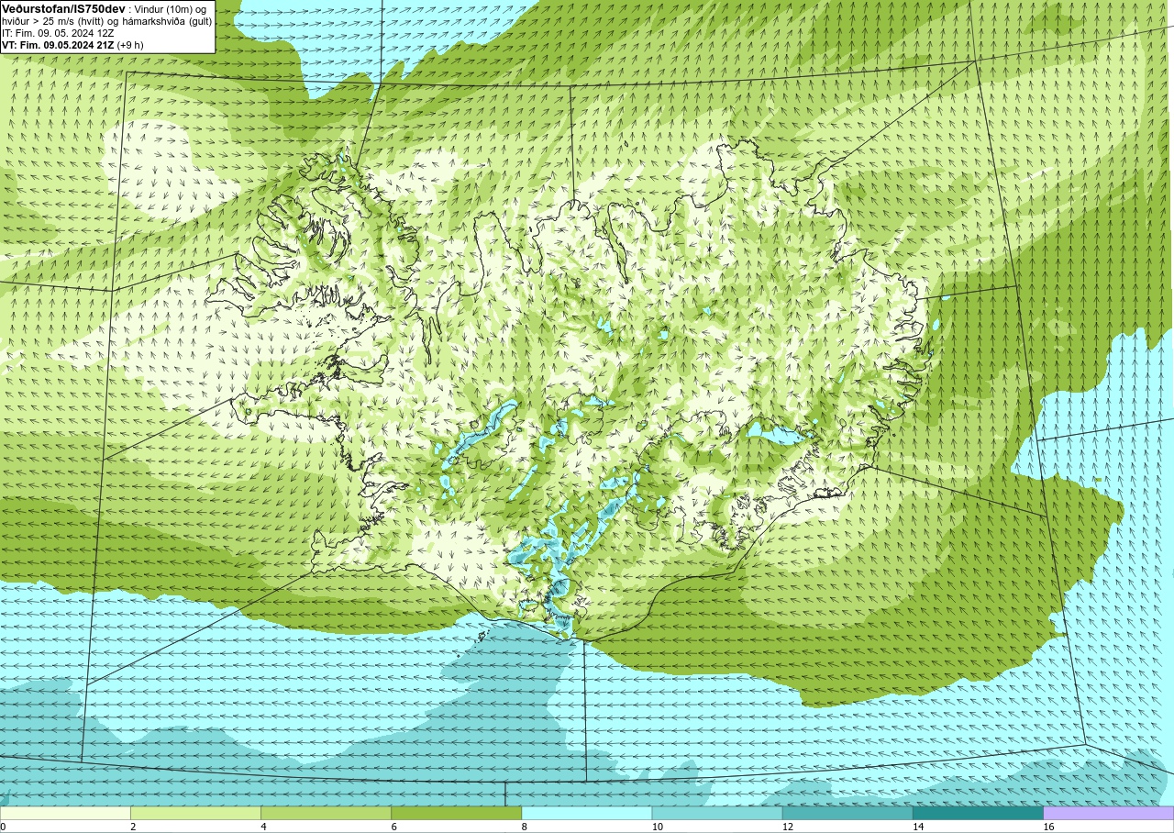This screenshot has width=1174, height=833.
Task: Select the 14–16 m/s dark teal legend swatch
Action: coord(978,813)
